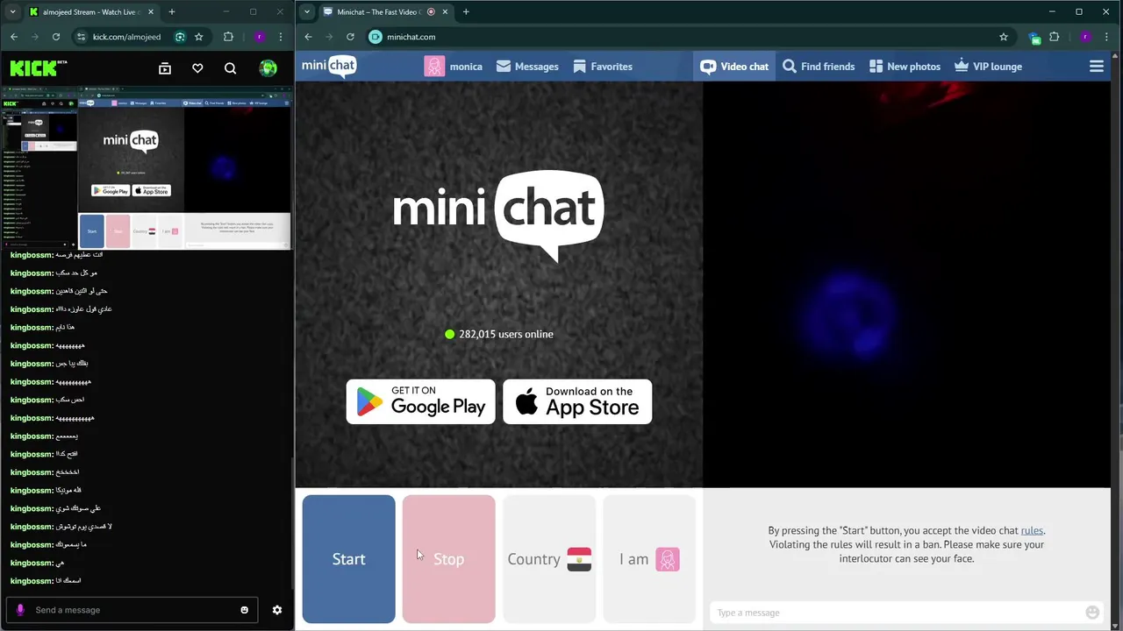Screen dimensions: 1123x631
Task: Bookmark minichat.com with star icon
Action: click(x=1004, y=37)
